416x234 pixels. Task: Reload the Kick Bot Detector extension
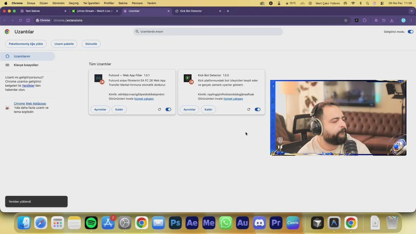coord(249,110)
